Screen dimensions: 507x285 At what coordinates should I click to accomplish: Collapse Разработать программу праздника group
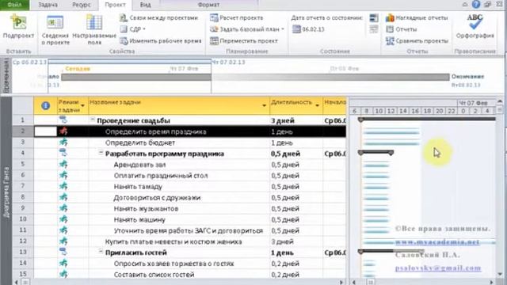click(101, 153)
